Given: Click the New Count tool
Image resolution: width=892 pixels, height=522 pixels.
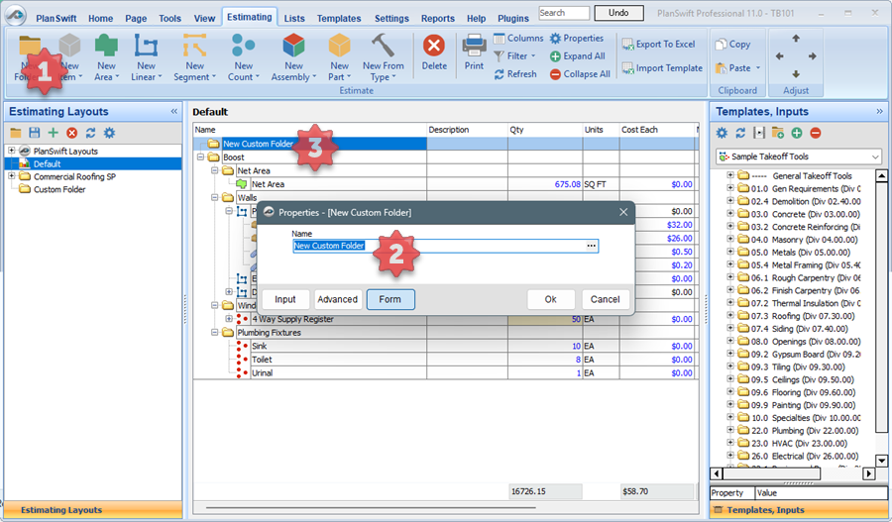Looking at the screenshot, I should [x=244, y=56].
